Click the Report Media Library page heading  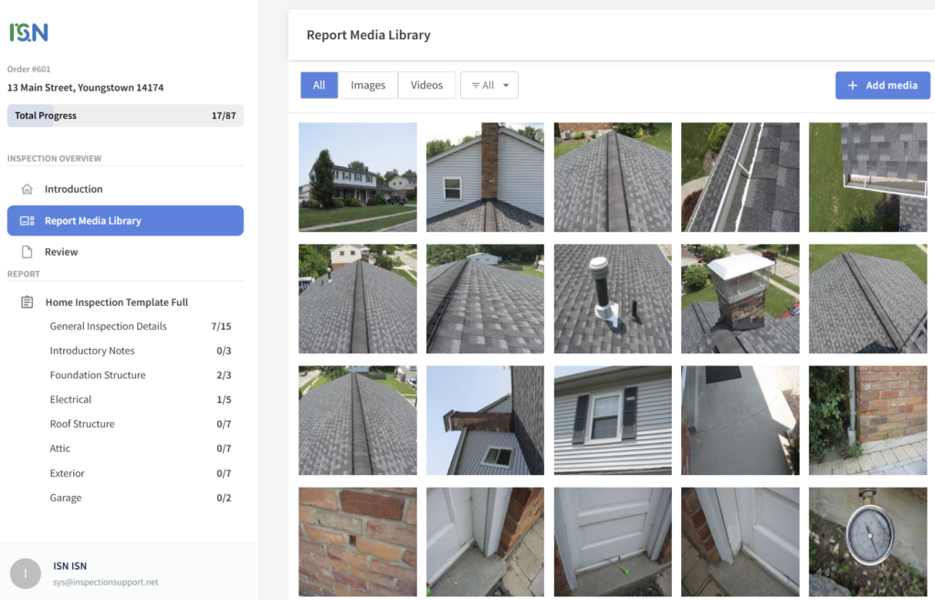pos(369,36)
